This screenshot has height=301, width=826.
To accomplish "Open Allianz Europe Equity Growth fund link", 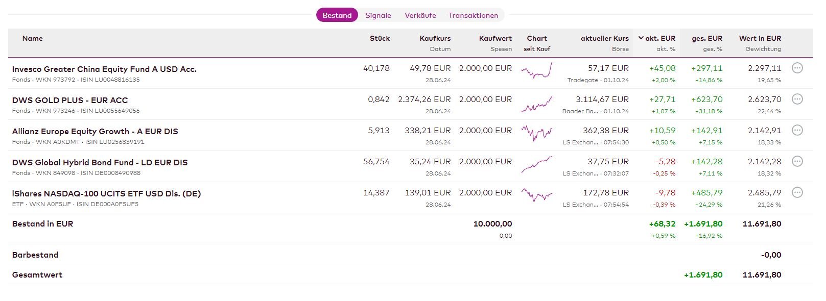I will pos(95,131).
